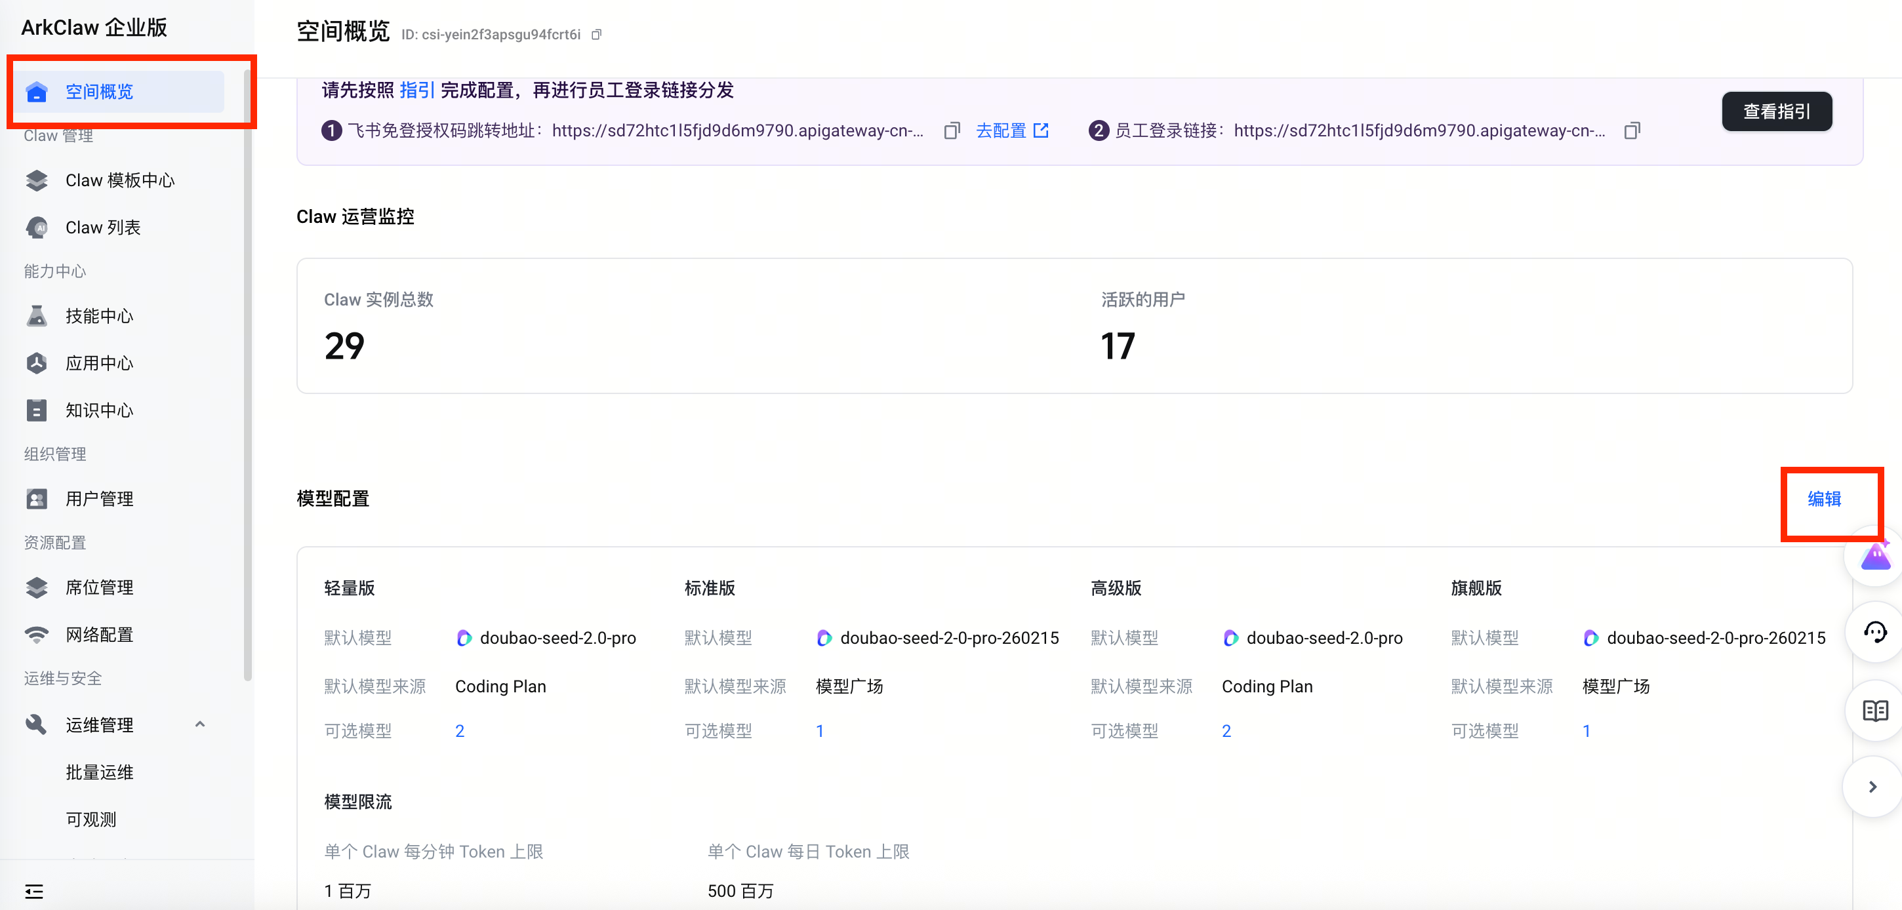The width and height of the screenshot is (1902, 910).
Task: Open the customer support headset icon
Action: 1875,632
